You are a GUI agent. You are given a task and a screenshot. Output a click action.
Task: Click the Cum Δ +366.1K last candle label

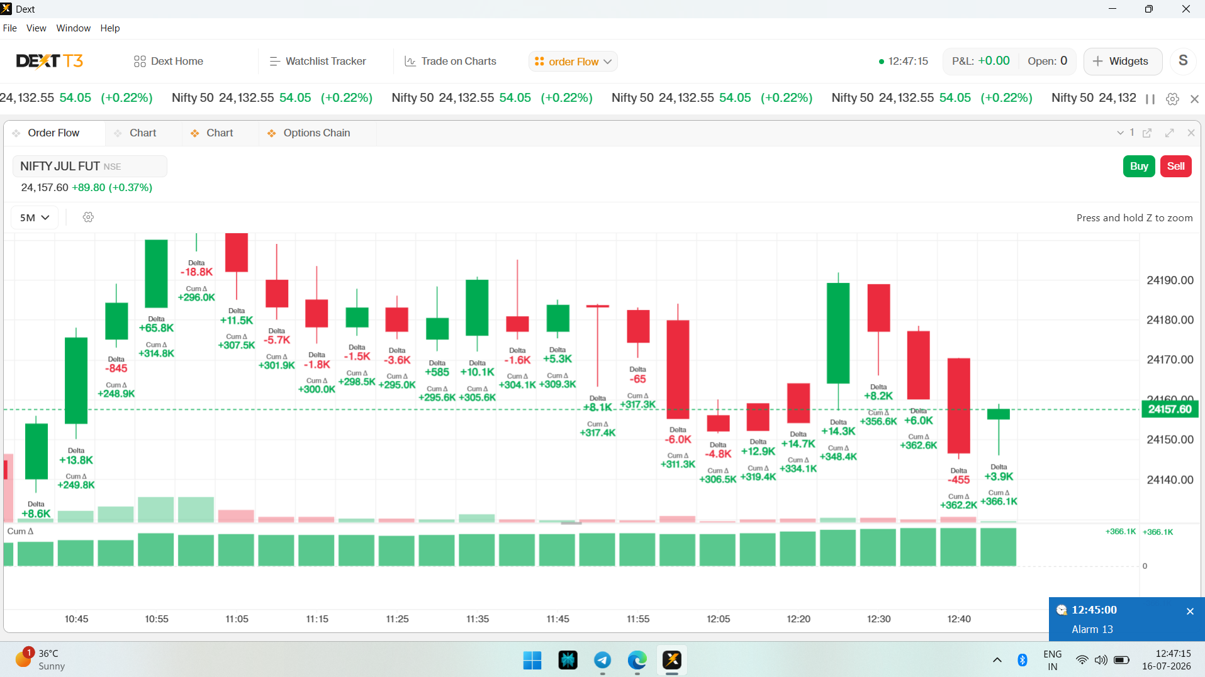(999, 497)
